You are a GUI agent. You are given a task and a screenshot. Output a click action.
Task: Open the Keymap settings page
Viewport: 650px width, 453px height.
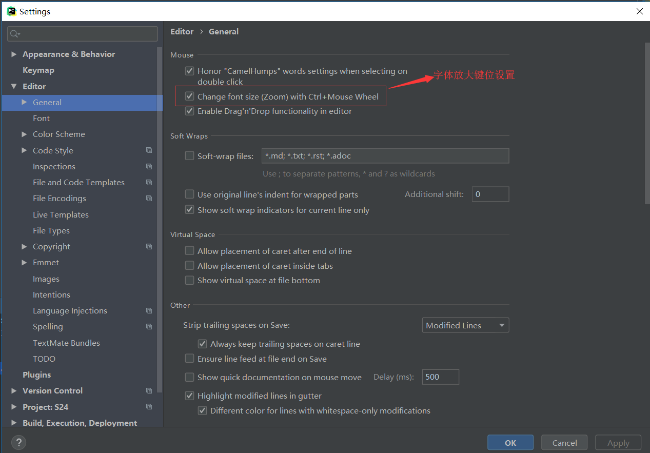point(38,70)
